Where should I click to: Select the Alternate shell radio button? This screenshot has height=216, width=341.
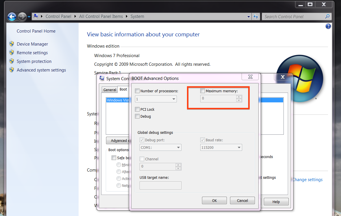119,172
